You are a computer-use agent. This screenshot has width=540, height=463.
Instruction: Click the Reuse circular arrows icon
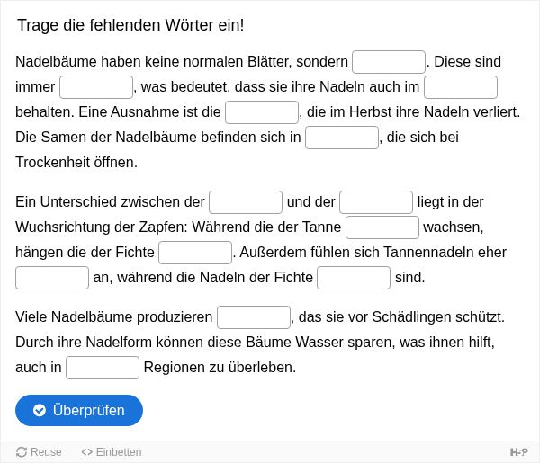click(22, 452)
